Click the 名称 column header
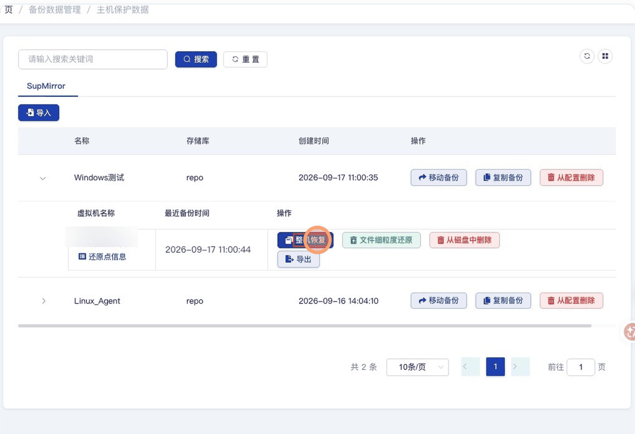This screenshot has height=434, width=635. [x=82, y=141]
